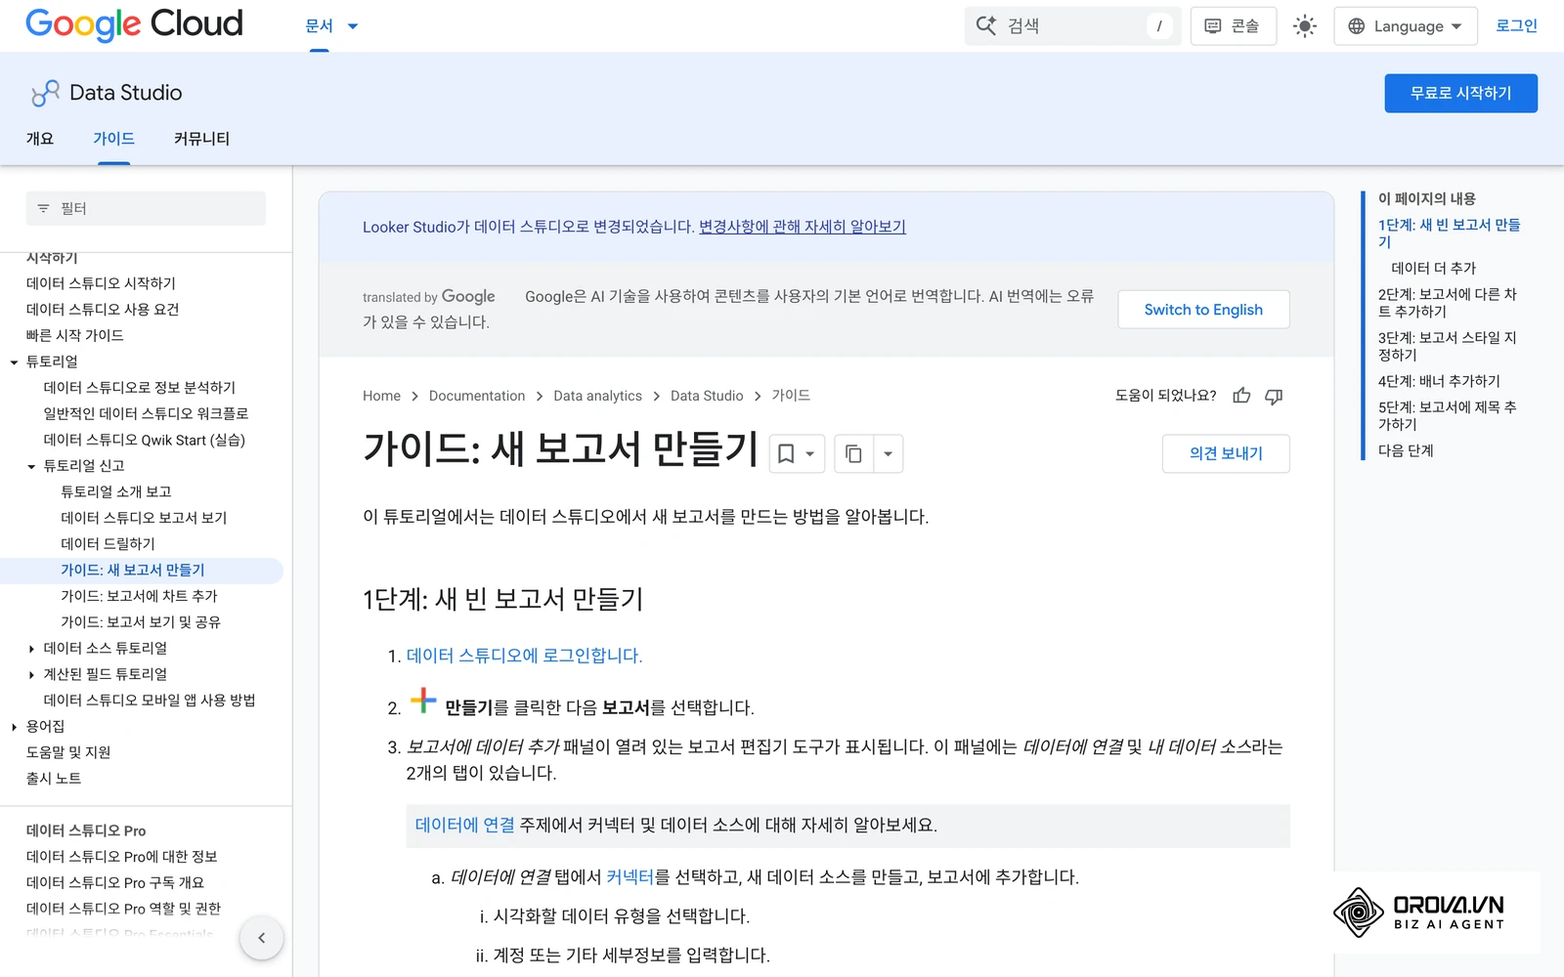Click the bookmark icon beside the title
This screenshot has width=1564, height=977.
786,453
